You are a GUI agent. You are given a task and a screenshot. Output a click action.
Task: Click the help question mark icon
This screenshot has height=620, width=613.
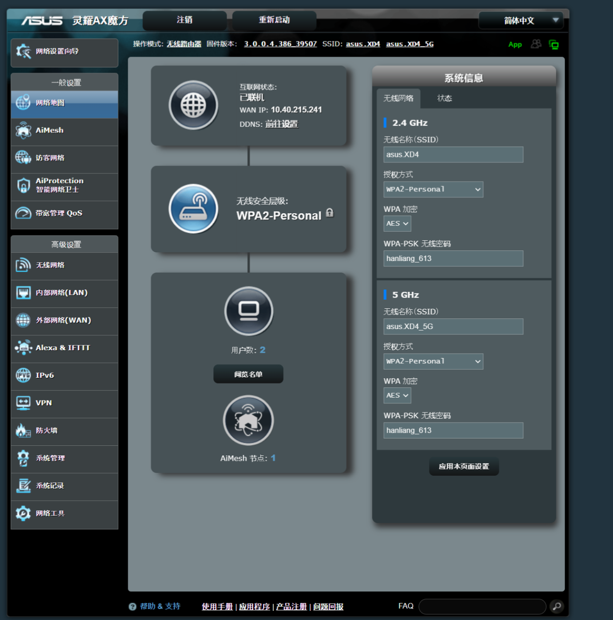pyautogui.click(x=132, y=607)
